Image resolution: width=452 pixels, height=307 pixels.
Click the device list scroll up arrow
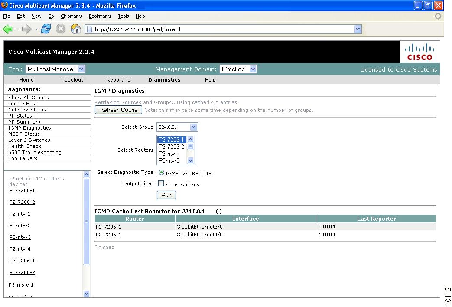87,174
